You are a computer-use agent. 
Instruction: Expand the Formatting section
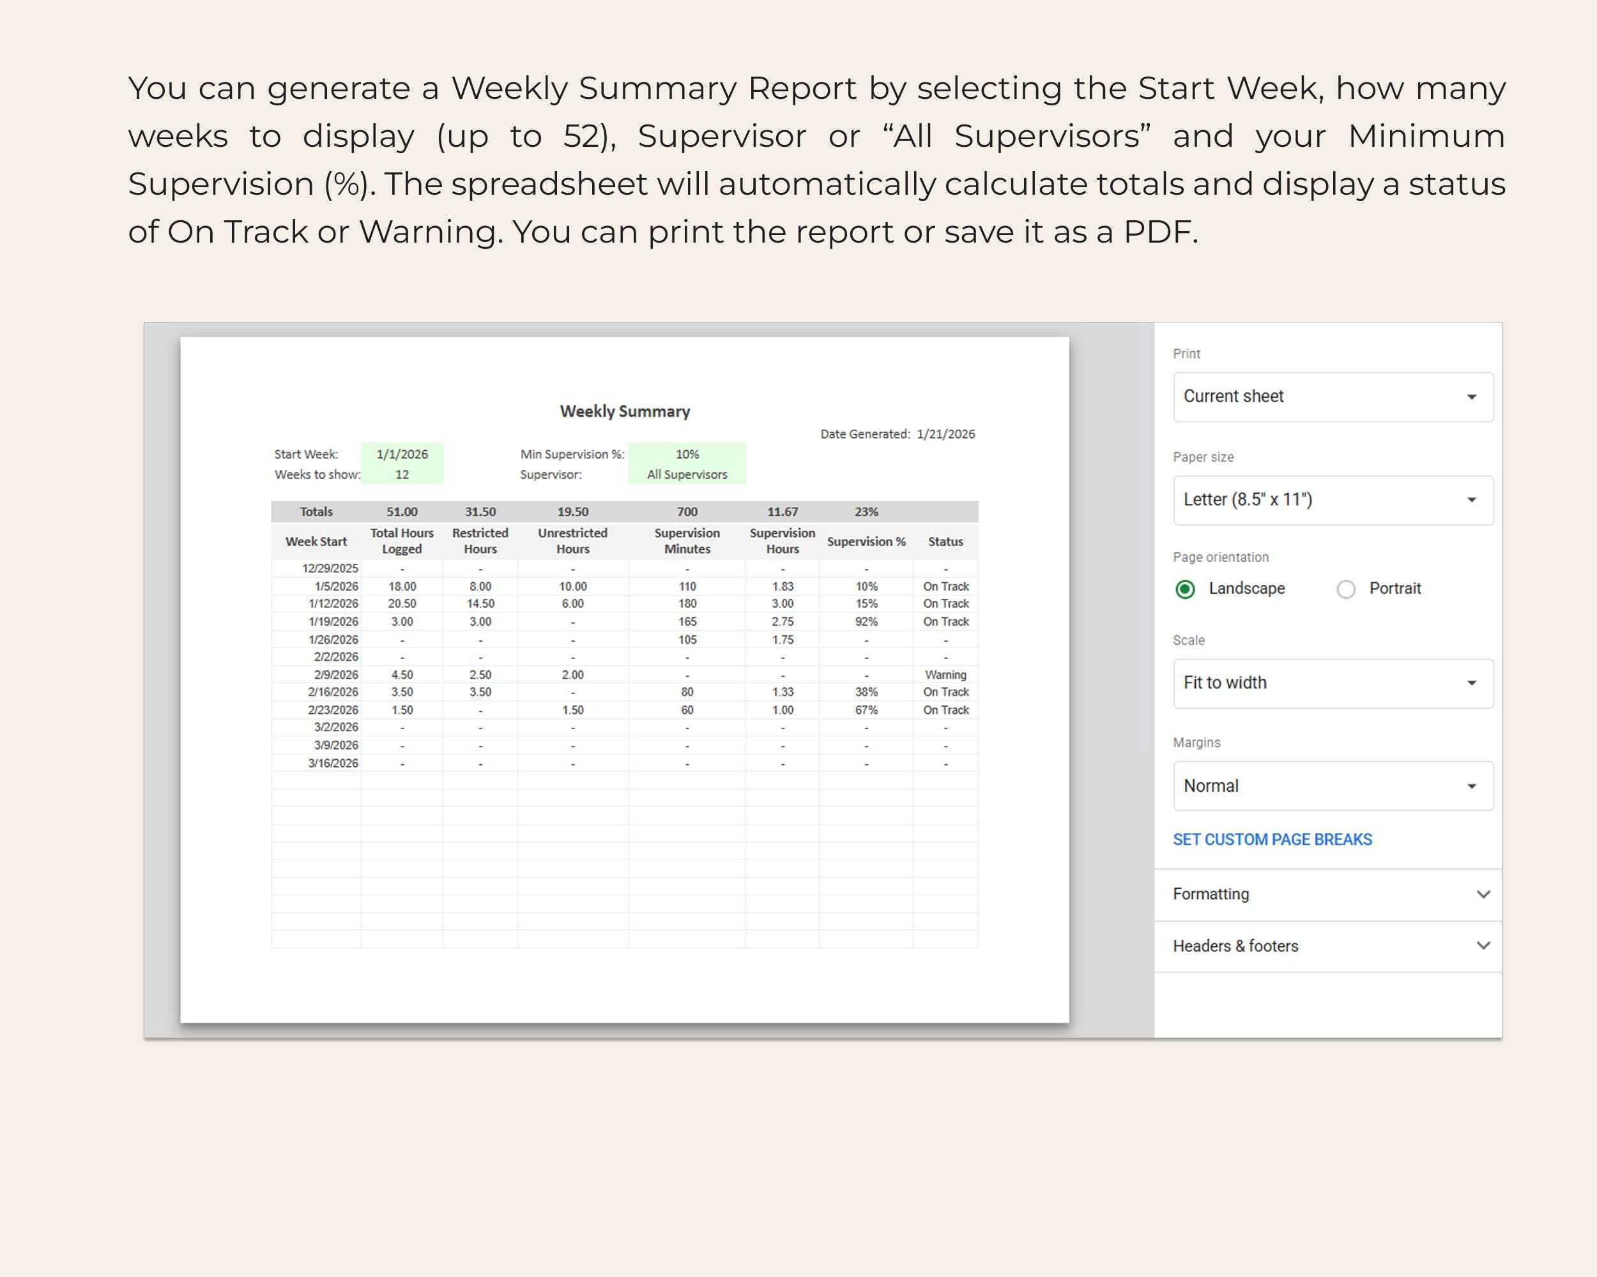1327,895
